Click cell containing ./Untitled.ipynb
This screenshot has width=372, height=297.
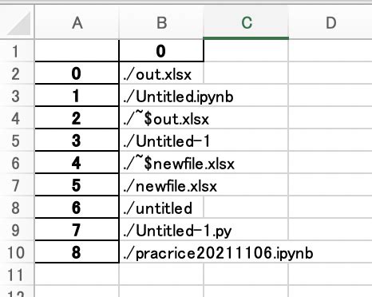[x=161, y=96]
